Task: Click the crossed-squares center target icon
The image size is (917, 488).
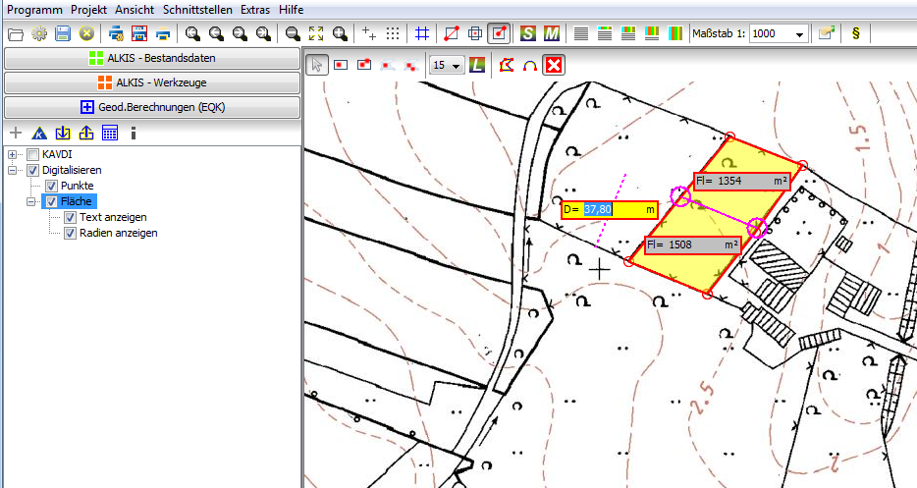Action: pyautogui.click(x=475, y=34)
